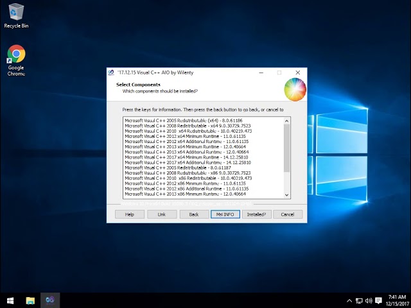Open File Explorer from the taskbar
The image size is (411, 308).
30,300
